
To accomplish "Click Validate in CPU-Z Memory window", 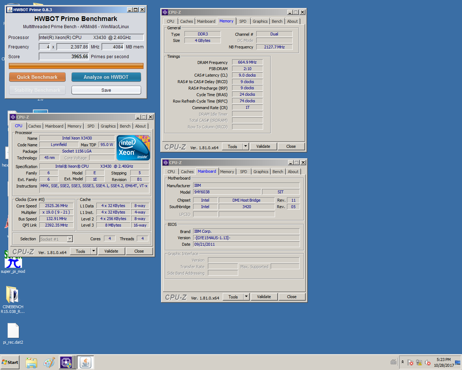I will [x=263, y=146].
